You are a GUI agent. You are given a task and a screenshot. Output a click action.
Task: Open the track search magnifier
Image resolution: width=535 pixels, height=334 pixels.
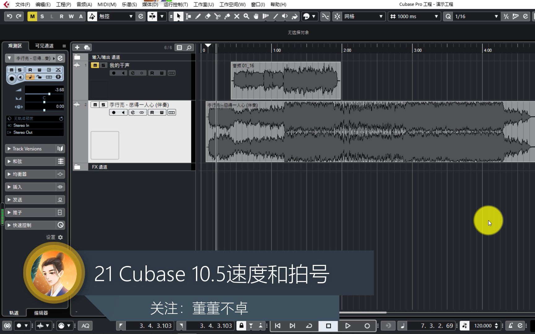point(189,47)
